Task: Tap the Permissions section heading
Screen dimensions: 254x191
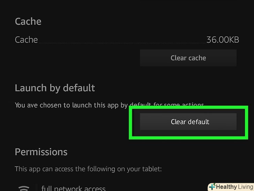Action: 41,152
